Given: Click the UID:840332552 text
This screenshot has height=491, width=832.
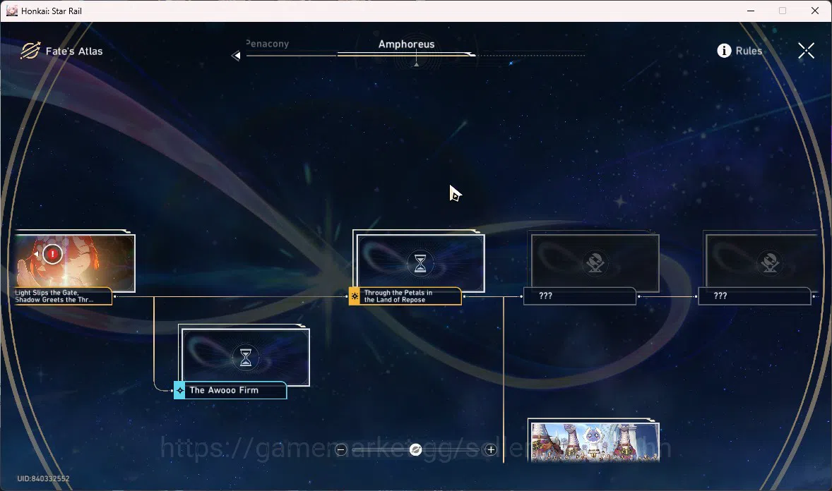Looking at the screenshot, I should click(x=44, y=478).
